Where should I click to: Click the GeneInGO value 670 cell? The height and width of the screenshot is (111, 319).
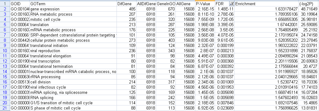click(166, 9)
